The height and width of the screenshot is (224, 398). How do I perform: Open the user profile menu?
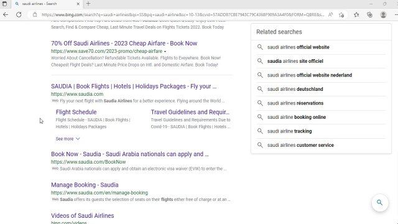click(383, 15)
